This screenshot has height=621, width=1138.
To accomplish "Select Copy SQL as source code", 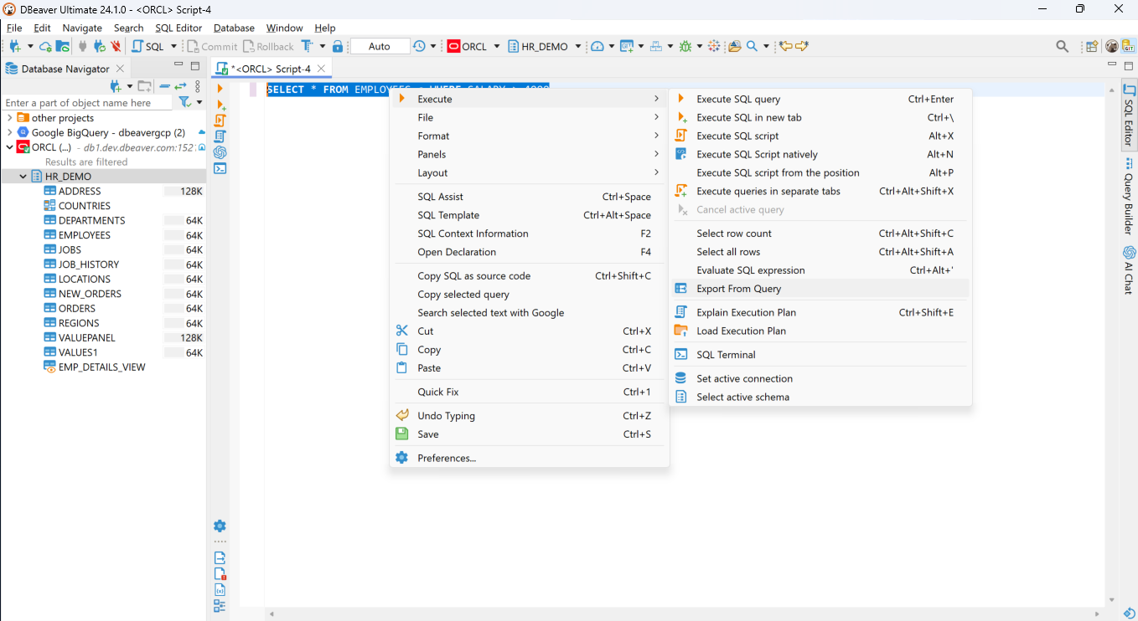I will click(x=530, y=275).
